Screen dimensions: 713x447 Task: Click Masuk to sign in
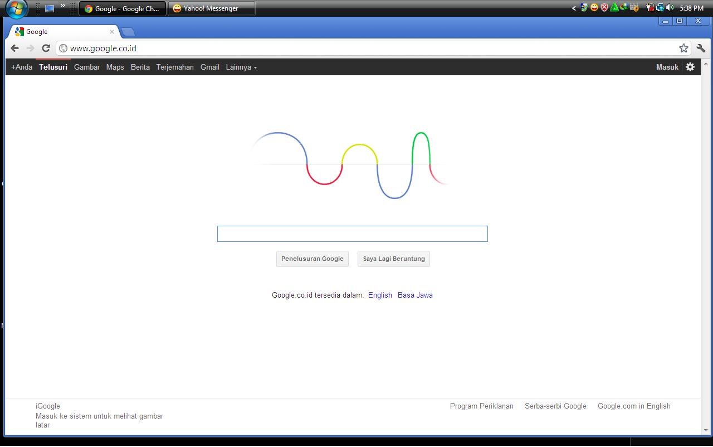tap(667, 67)
